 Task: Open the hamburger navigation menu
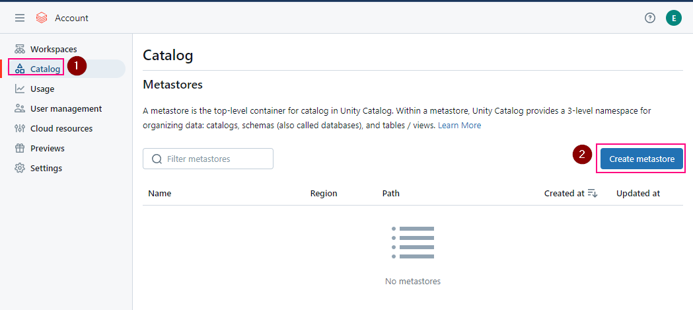coord(20,18)
